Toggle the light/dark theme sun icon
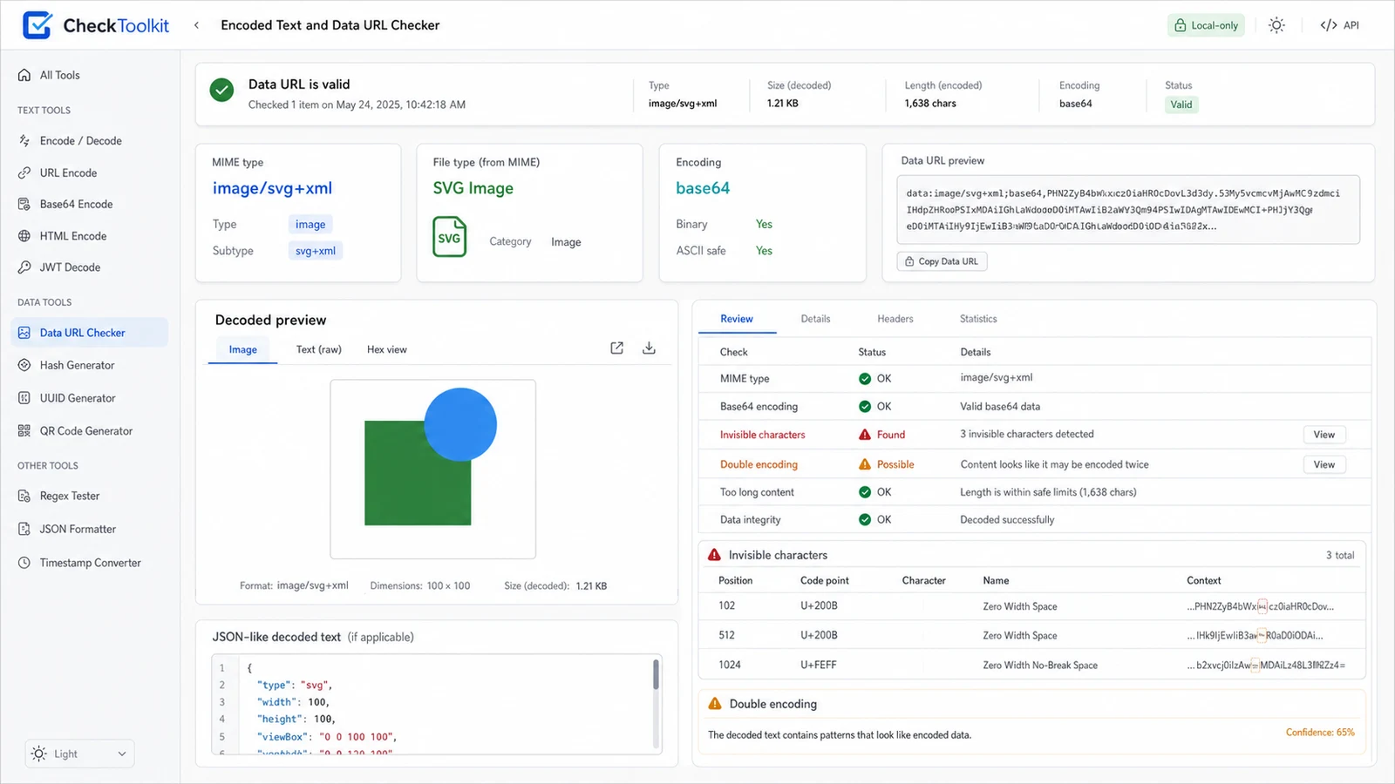 (1276, 25)
